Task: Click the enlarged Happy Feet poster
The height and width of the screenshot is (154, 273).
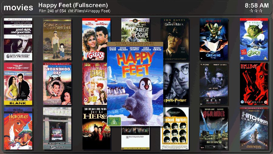Action: [135, 84]
